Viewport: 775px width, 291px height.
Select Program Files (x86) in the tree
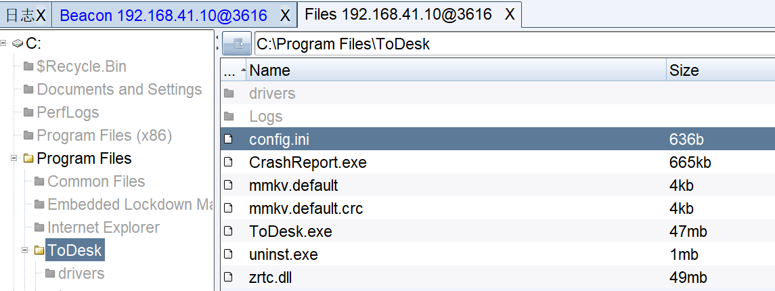(104, 135)
